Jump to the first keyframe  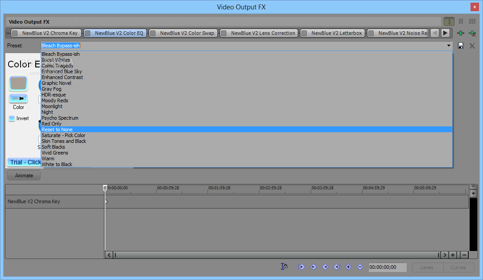tap(302, 267)
